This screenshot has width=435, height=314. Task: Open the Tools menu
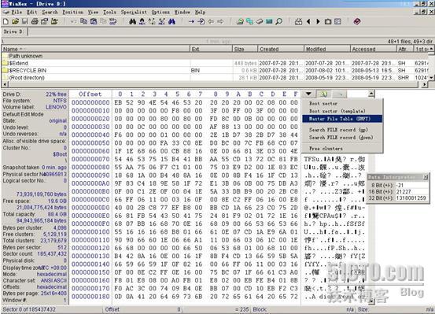click(x=109, y=13)
